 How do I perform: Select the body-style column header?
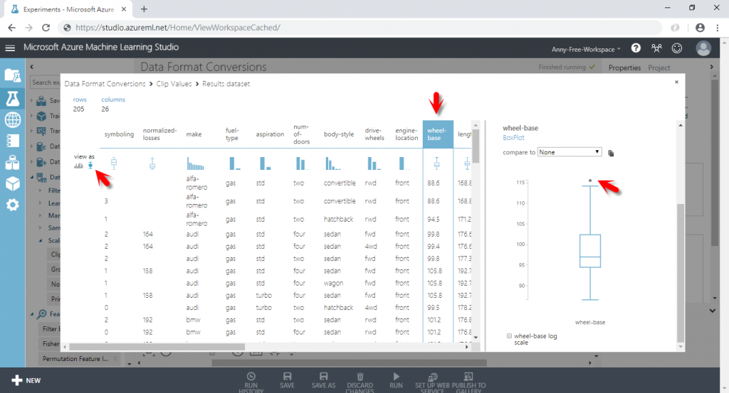(339, 134)
